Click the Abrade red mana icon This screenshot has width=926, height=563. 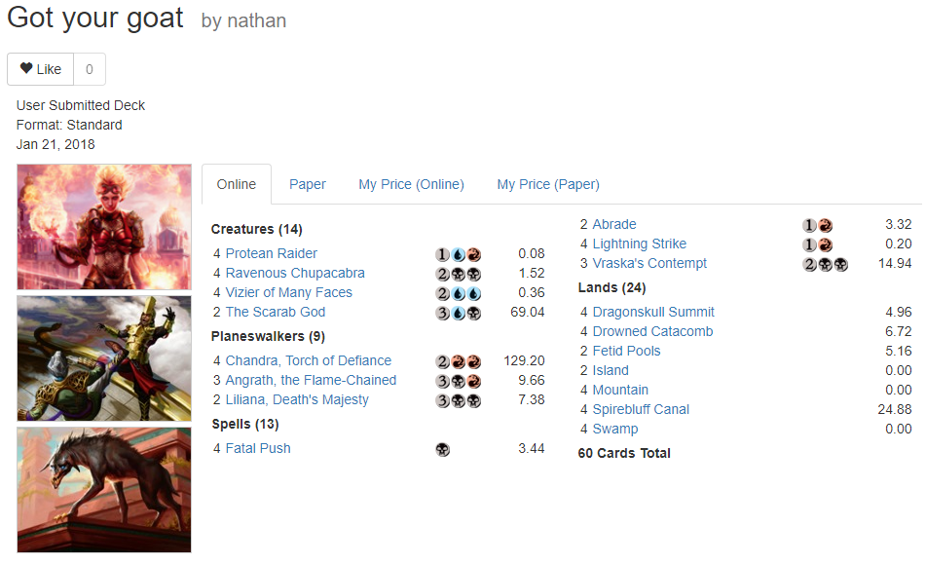pos(826,226)
